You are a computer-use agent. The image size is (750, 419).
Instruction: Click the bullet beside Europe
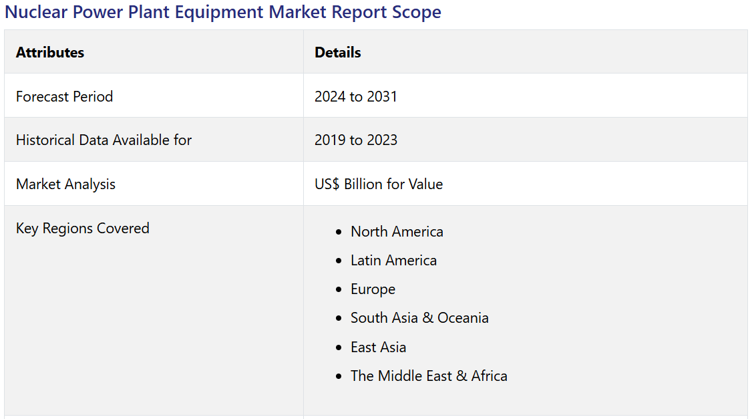(339, 290)
